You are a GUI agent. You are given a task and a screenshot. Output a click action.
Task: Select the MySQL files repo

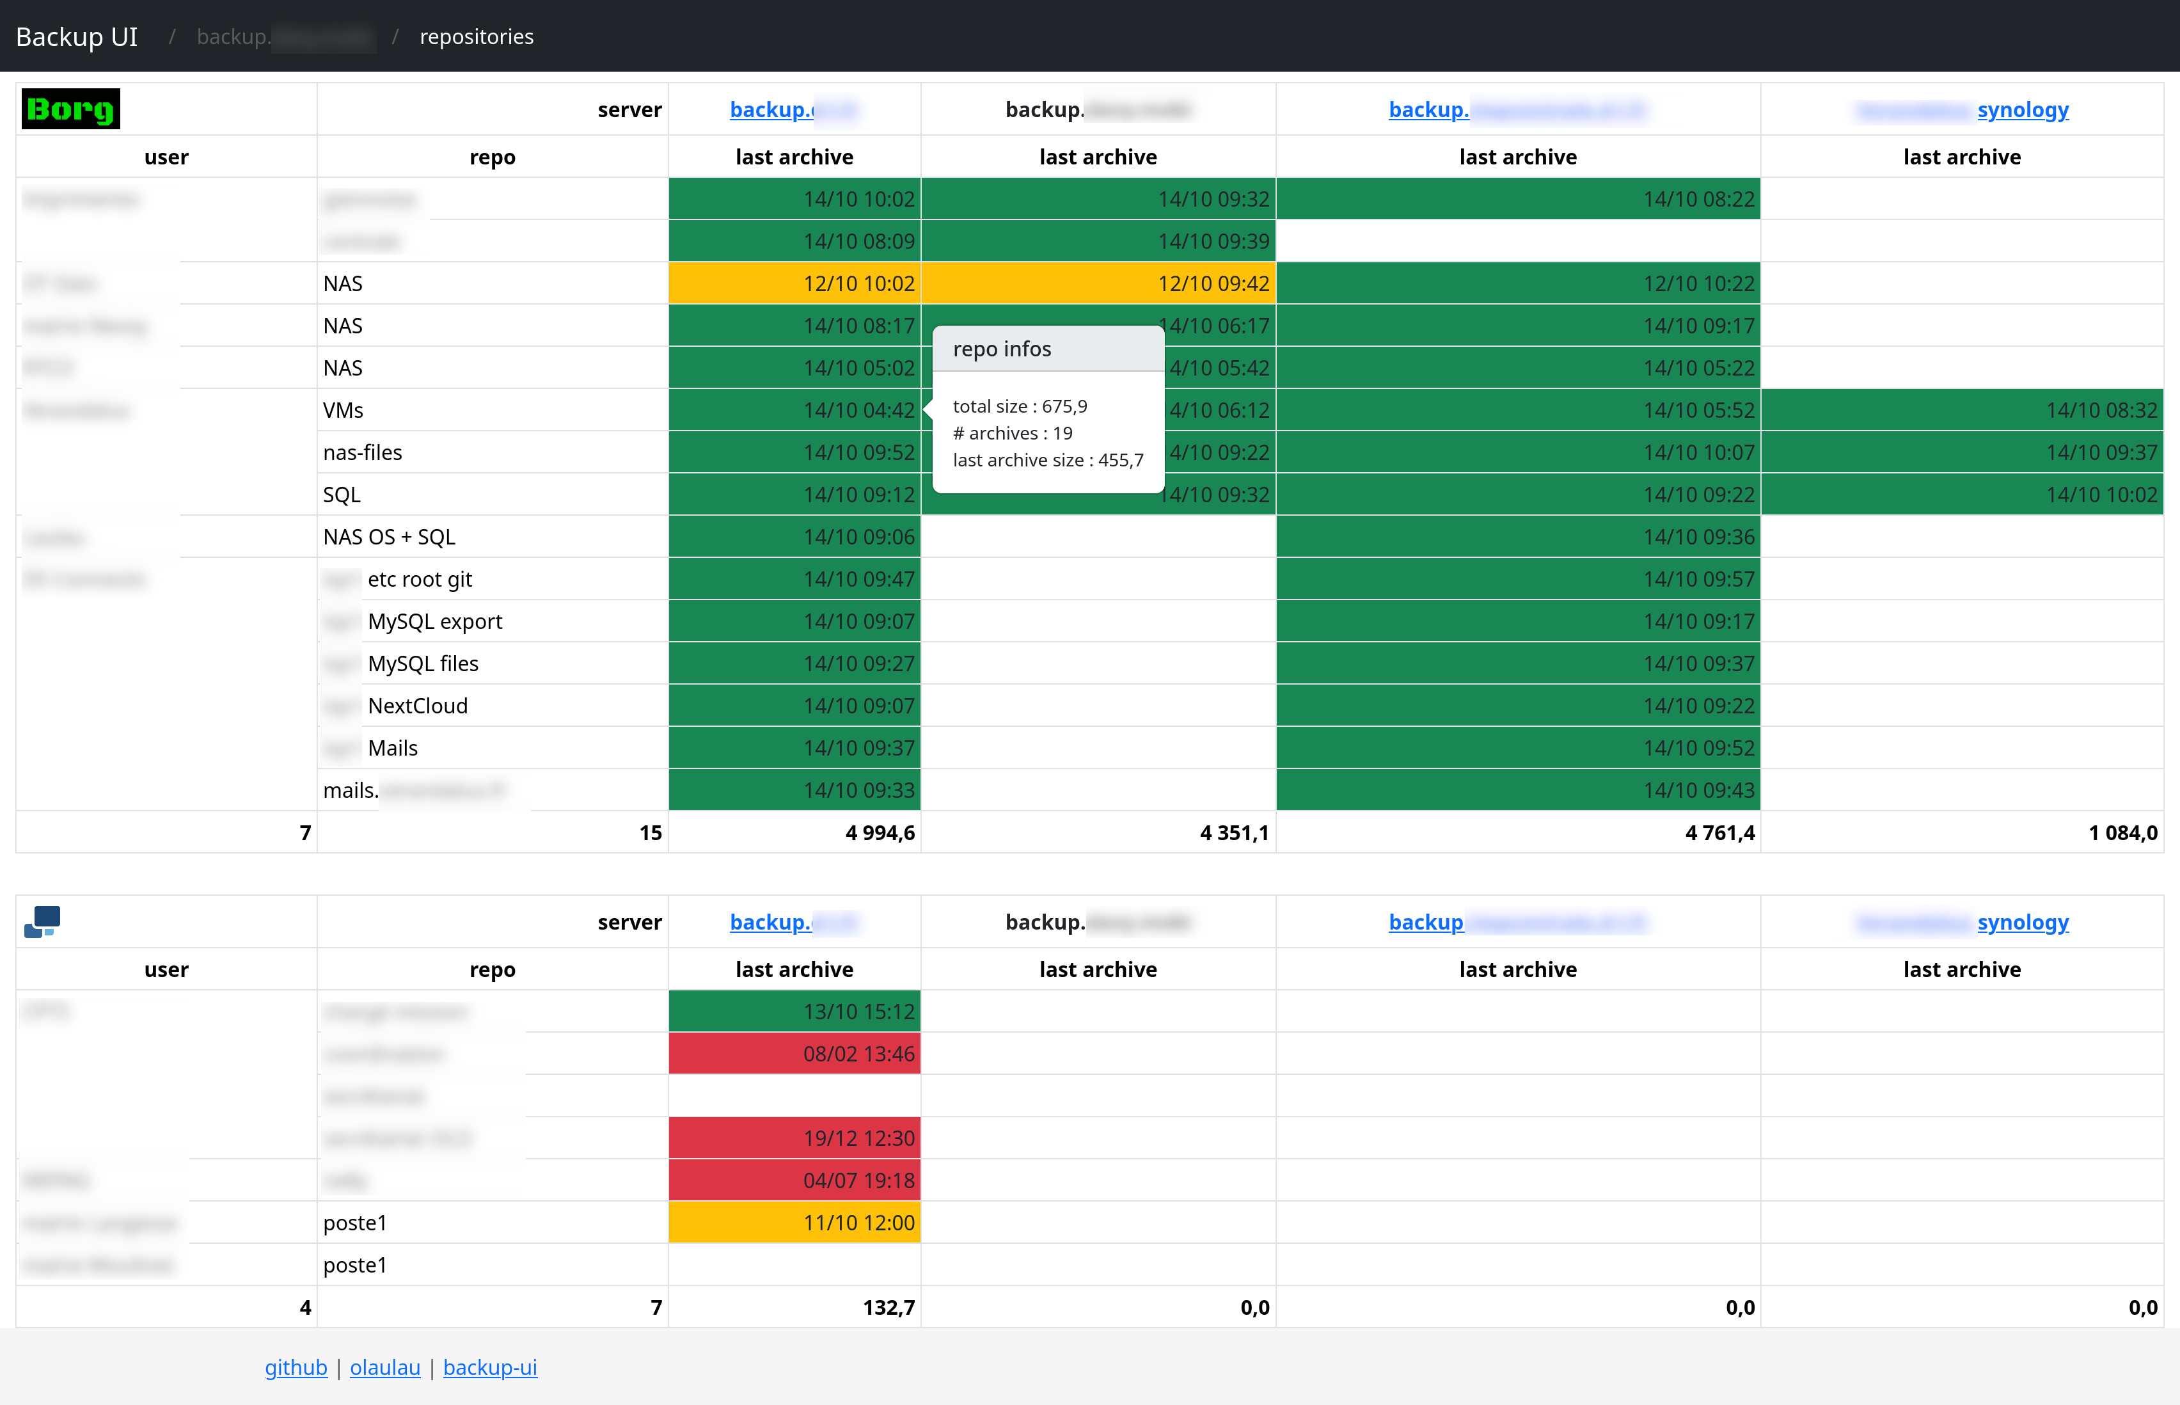423,663
